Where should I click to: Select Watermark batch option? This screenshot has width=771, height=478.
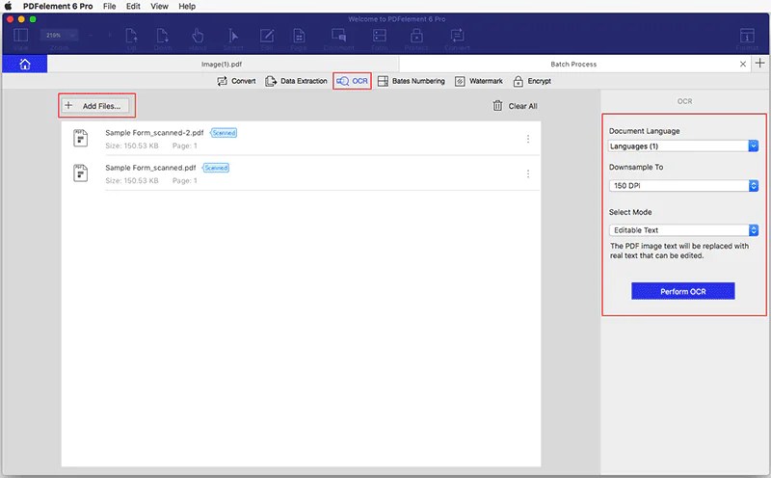(479, 81)
